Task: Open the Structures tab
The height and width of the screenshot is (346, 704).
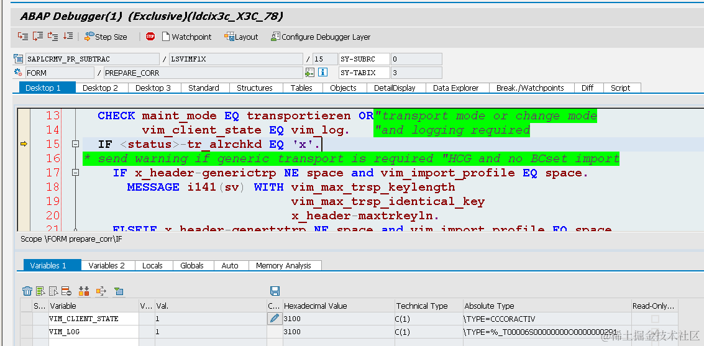Action: [x=255, y=88]
